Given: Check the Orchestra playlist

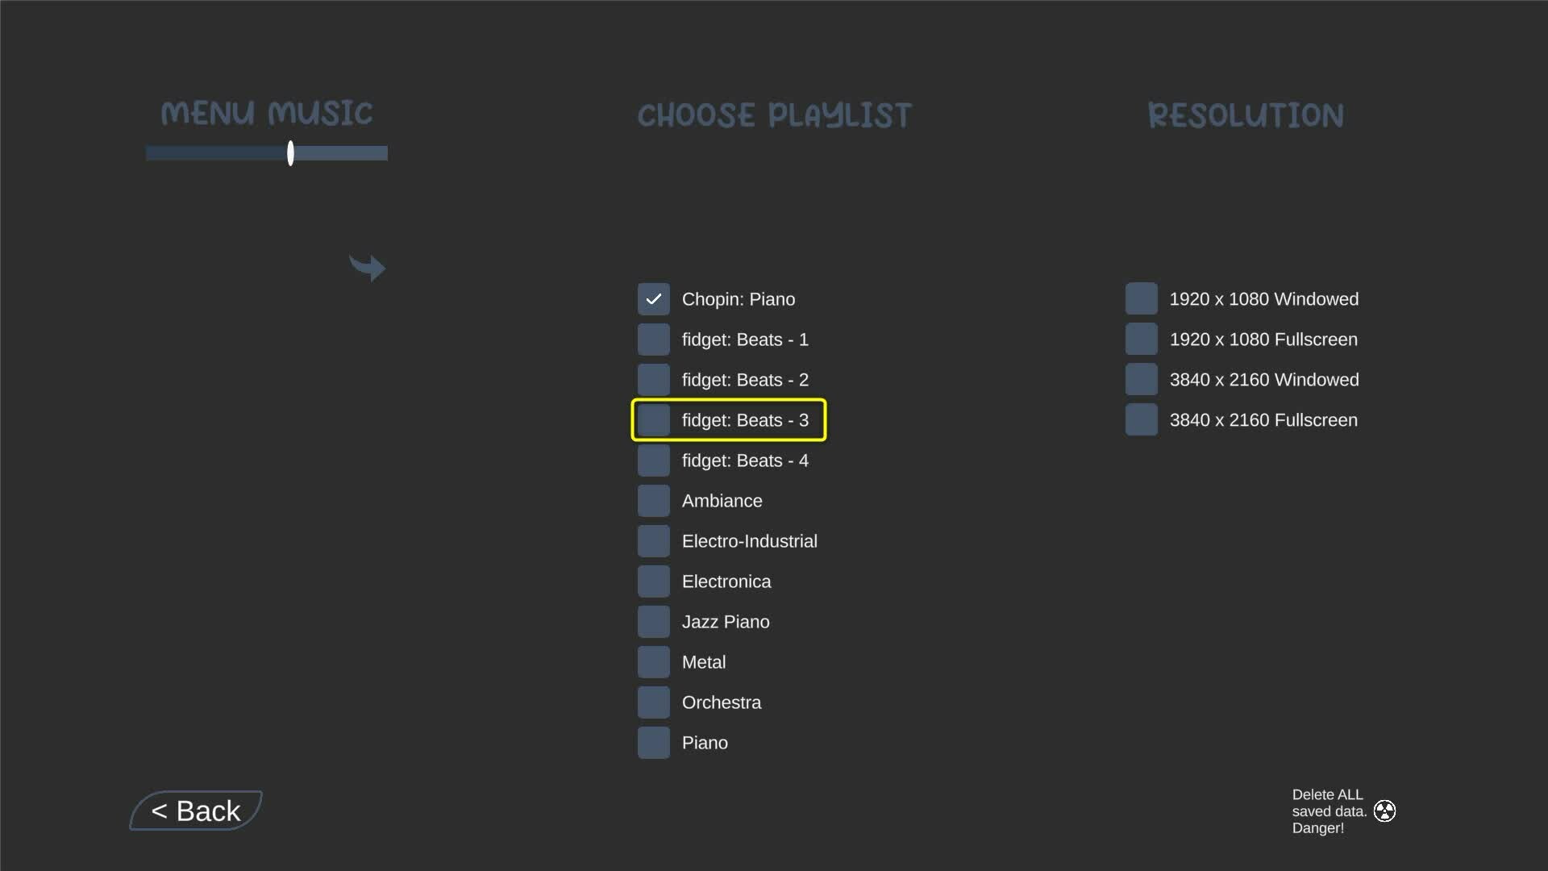Looking at the screenshot, I should point(653,702).
